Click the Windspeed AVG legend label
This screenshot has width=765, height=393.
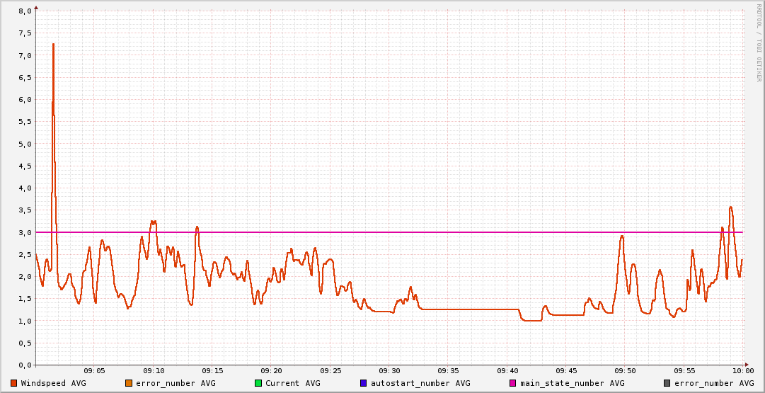[53, 383]
